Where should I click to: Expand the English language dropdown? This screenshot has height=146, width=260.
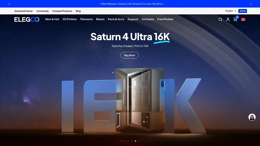tap(231, 11)
